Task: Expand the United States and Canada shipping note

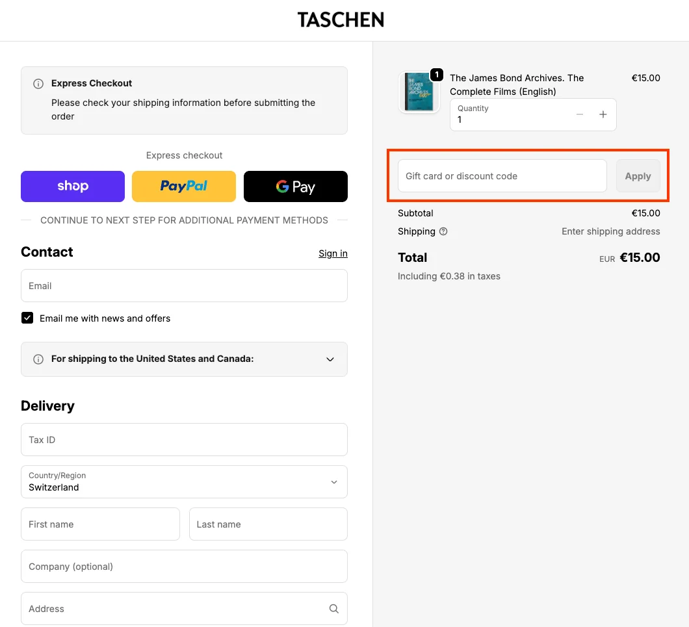Action: click(x=330, y=359)
